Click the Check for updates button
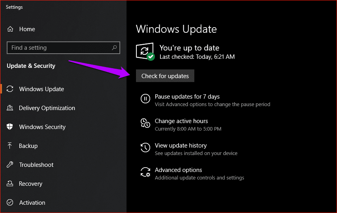Screen dimensions: 337x213 point(165,76)
